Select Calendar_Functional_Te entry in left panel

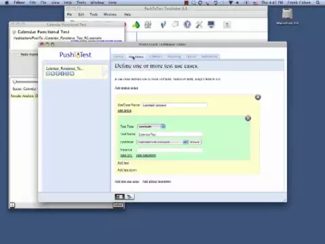[x=76, y=71]
